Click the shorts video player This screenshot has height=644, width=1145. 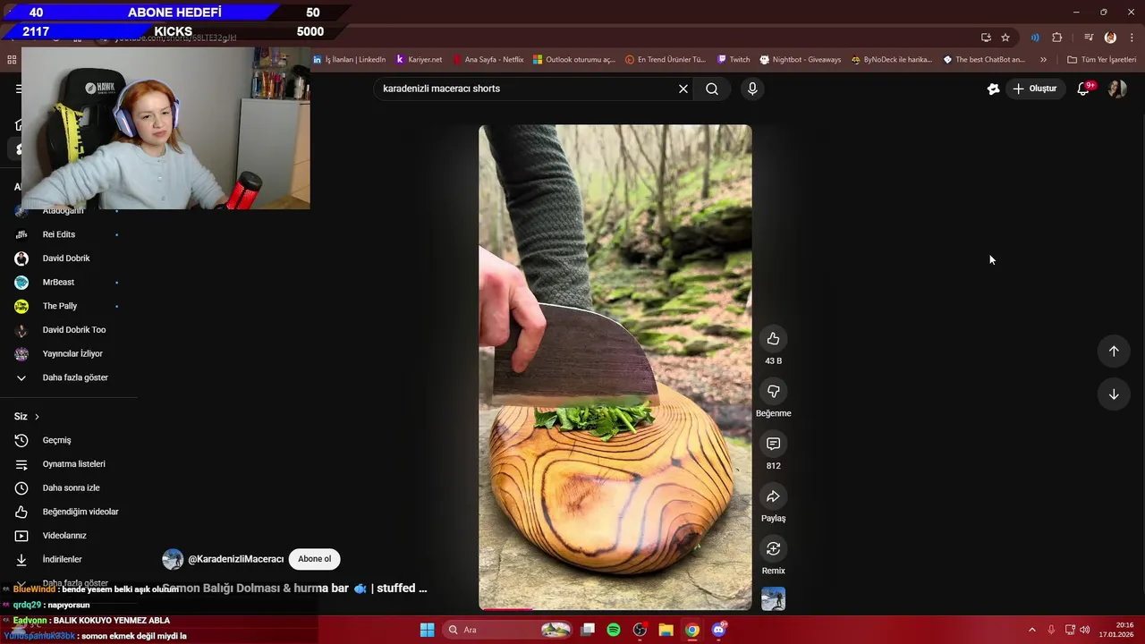pos(615,368)
